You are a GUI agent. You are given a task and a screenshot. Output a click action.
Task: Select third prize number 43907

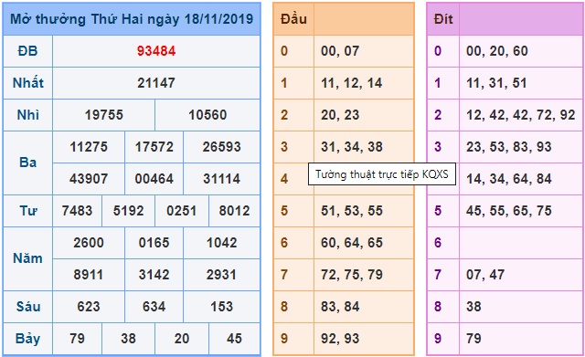[89, 179]
